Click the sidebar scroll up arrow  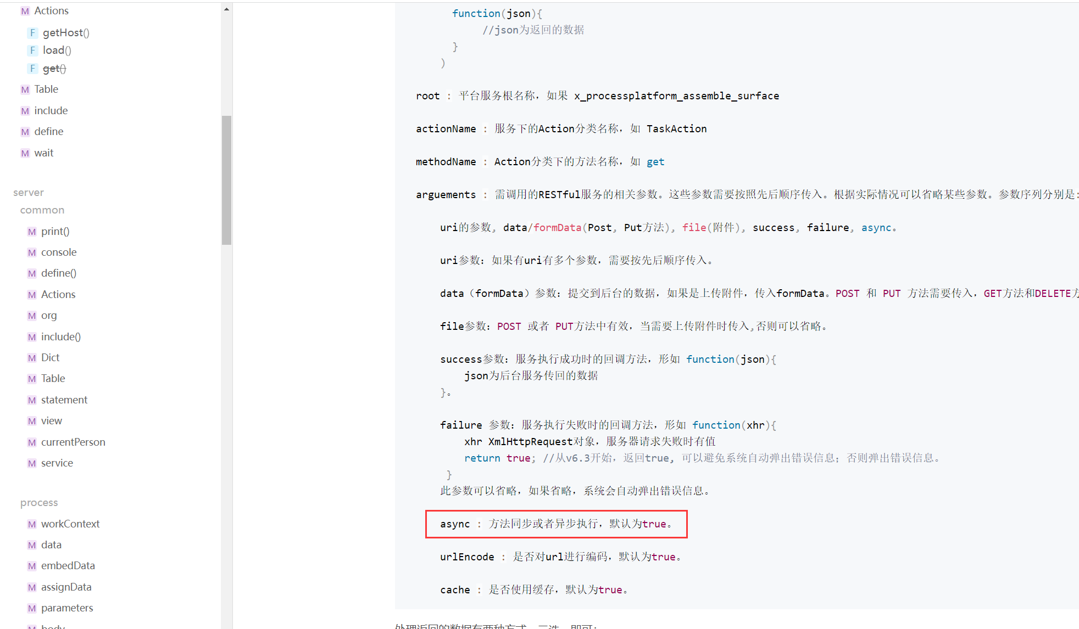pos(226,9)
